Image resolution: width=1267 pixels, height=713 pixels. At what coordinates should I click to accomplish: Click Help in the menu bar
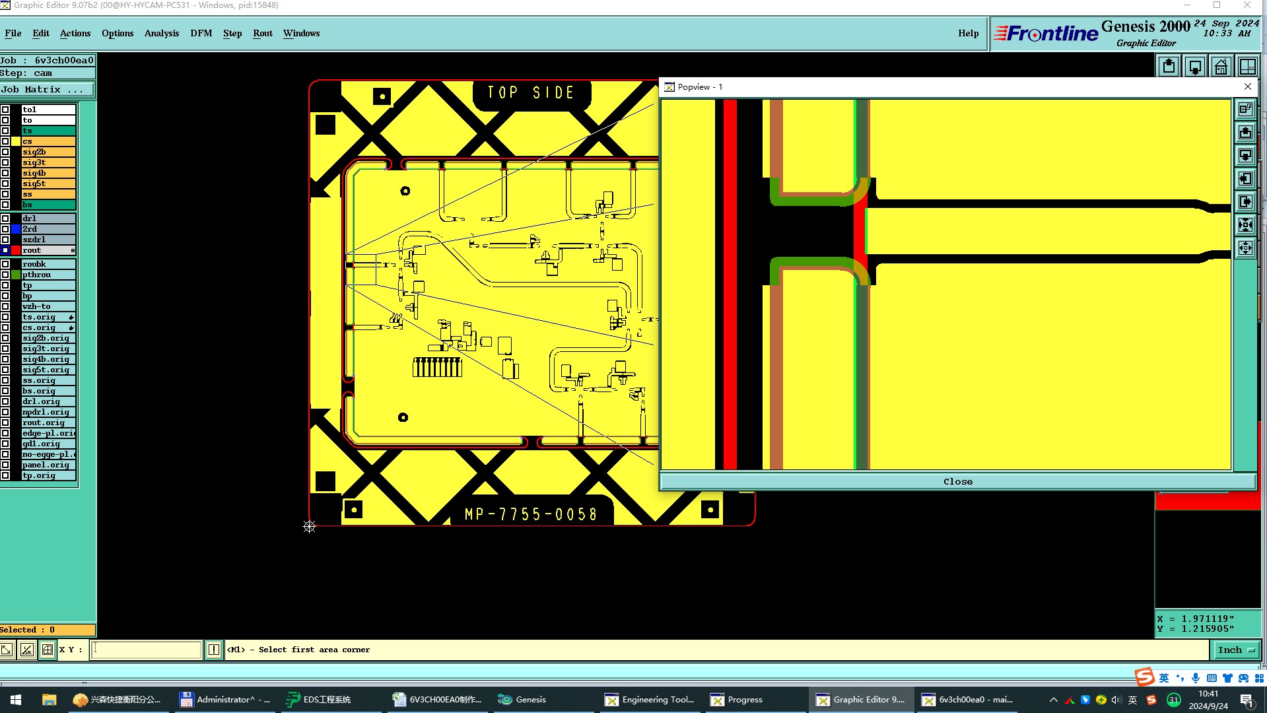969,33
